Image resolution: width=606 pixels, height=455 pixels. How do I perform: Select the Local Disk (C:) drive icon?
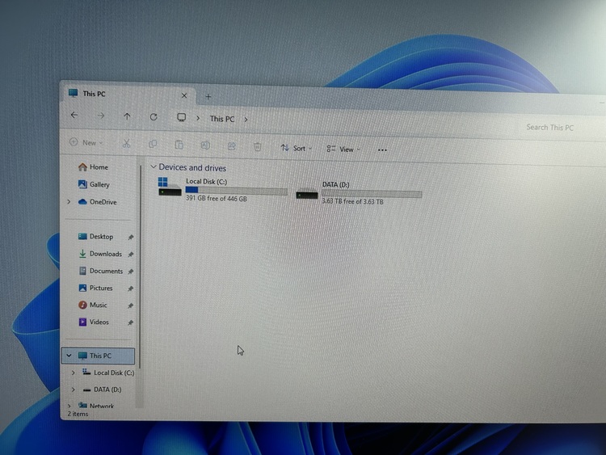[x=170, y=187]
